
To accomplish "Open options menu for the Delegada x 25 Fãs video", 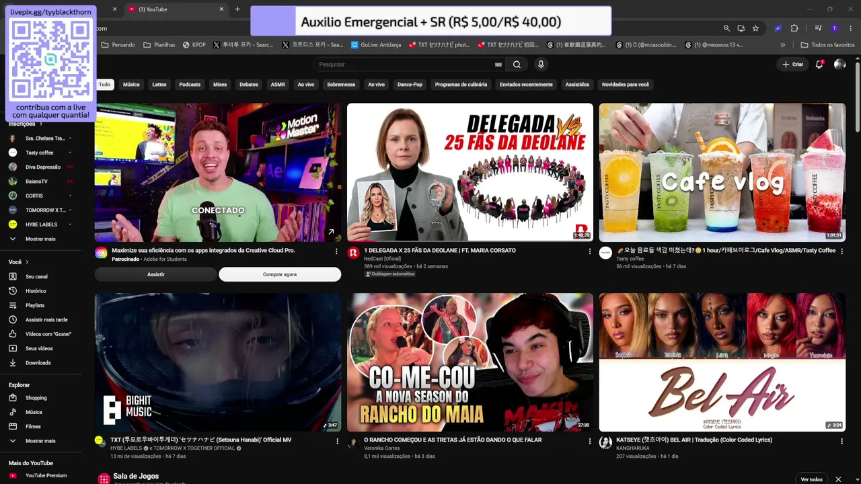I will 589,251.
